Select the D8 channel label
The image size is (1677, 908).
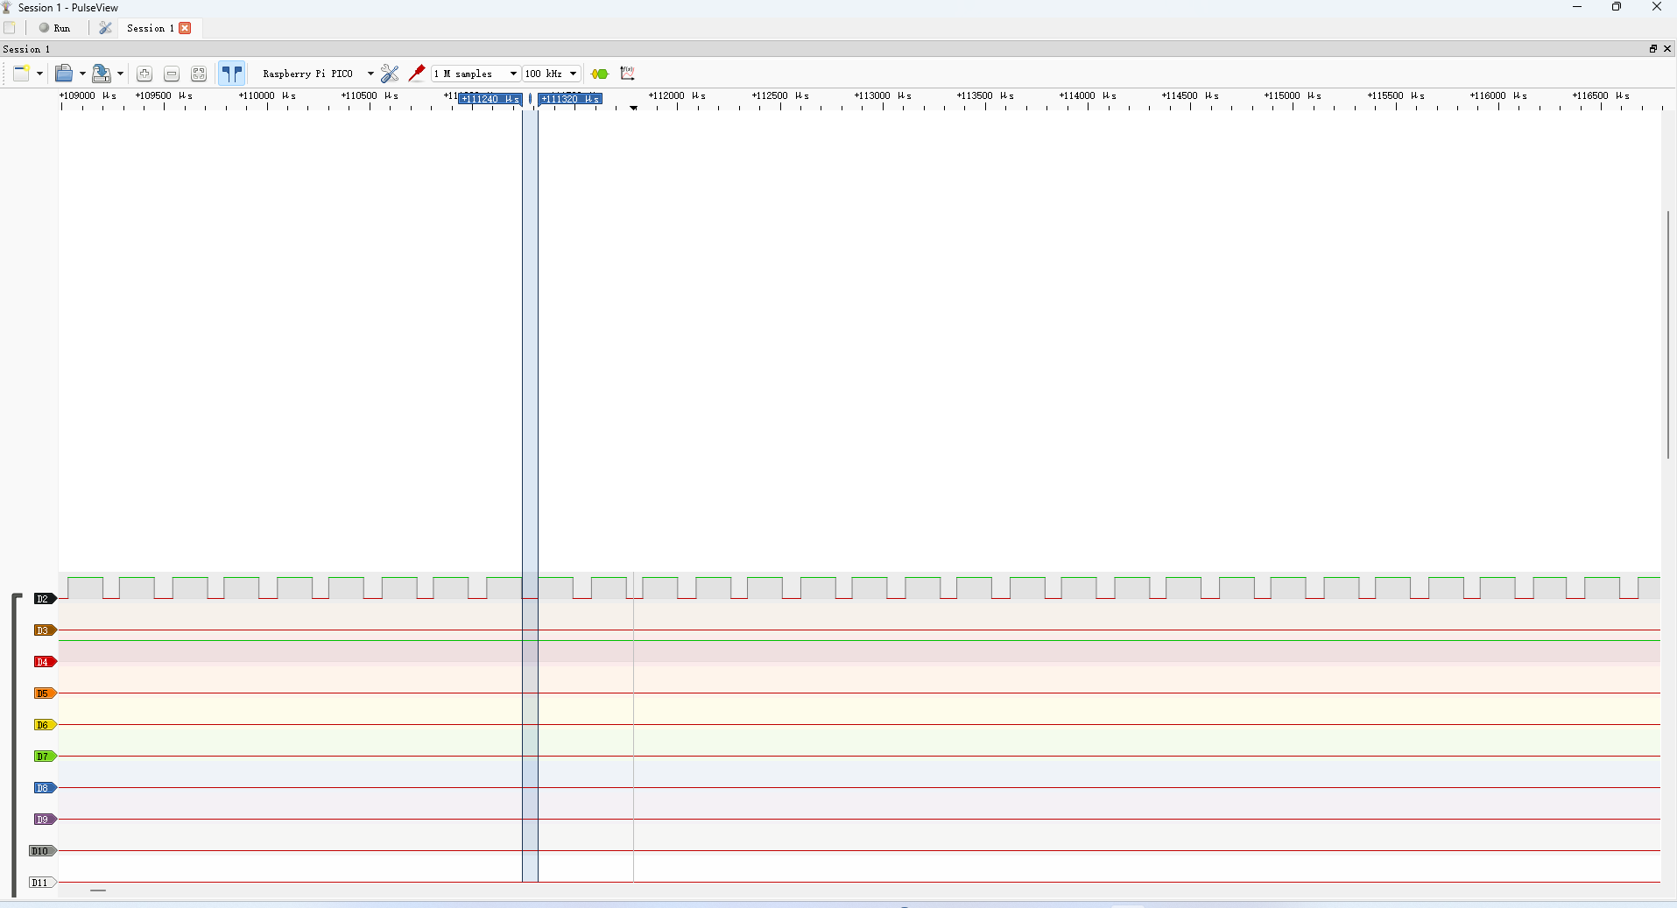[x=45, y=788]
